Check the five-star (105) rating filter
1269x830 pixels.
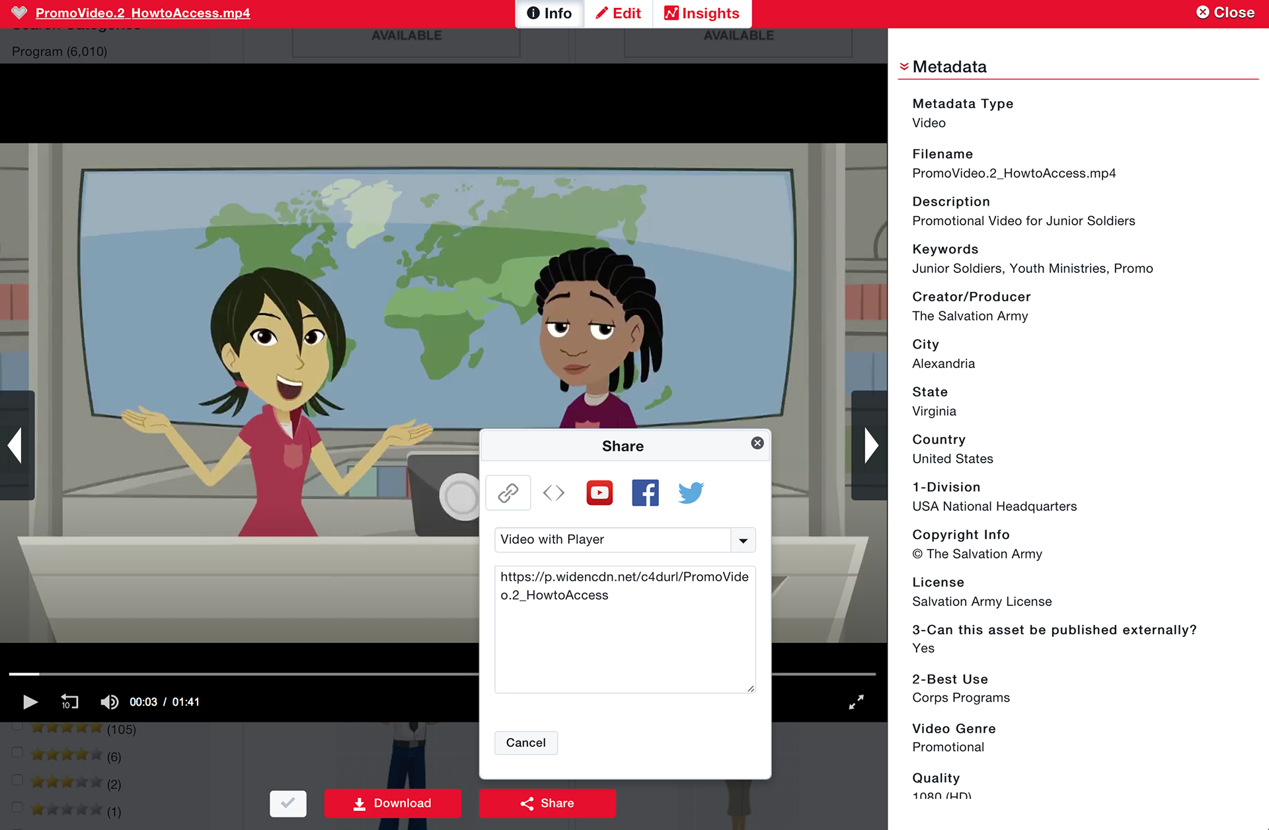click(18, 726)
